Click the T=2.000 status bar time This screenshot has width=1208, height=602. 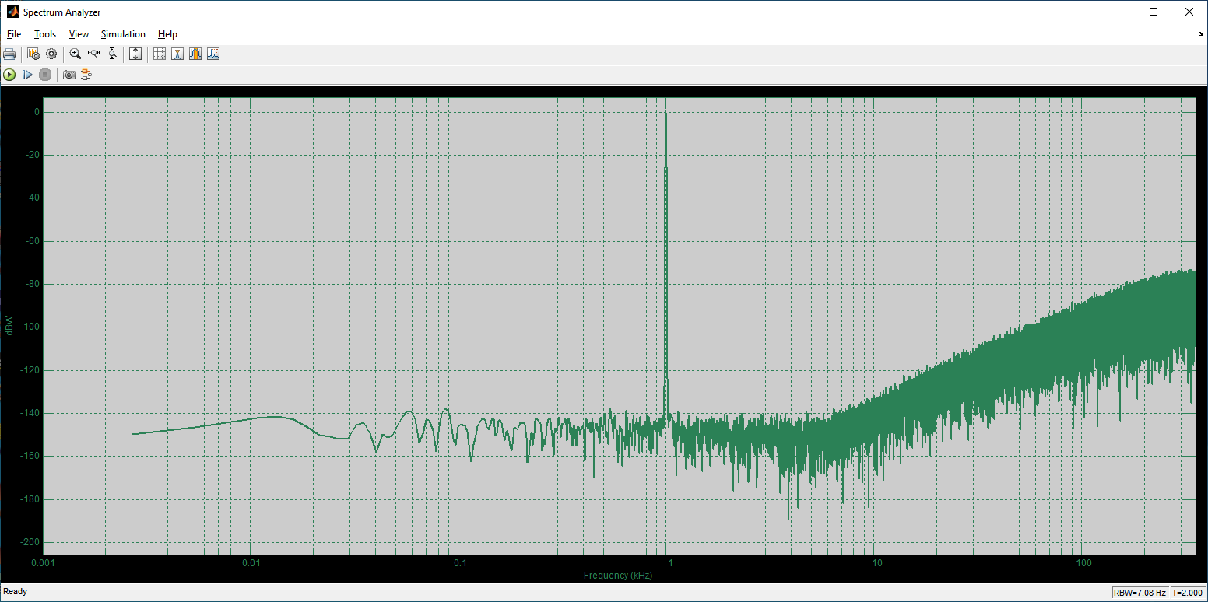(1187, 593)
